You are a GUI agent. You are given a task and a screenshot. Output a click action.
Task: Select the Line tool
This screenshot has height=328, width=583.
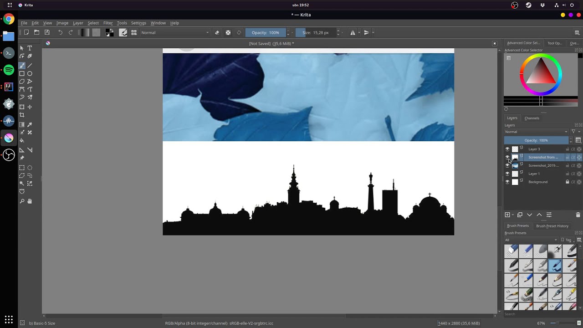point(30,66)
